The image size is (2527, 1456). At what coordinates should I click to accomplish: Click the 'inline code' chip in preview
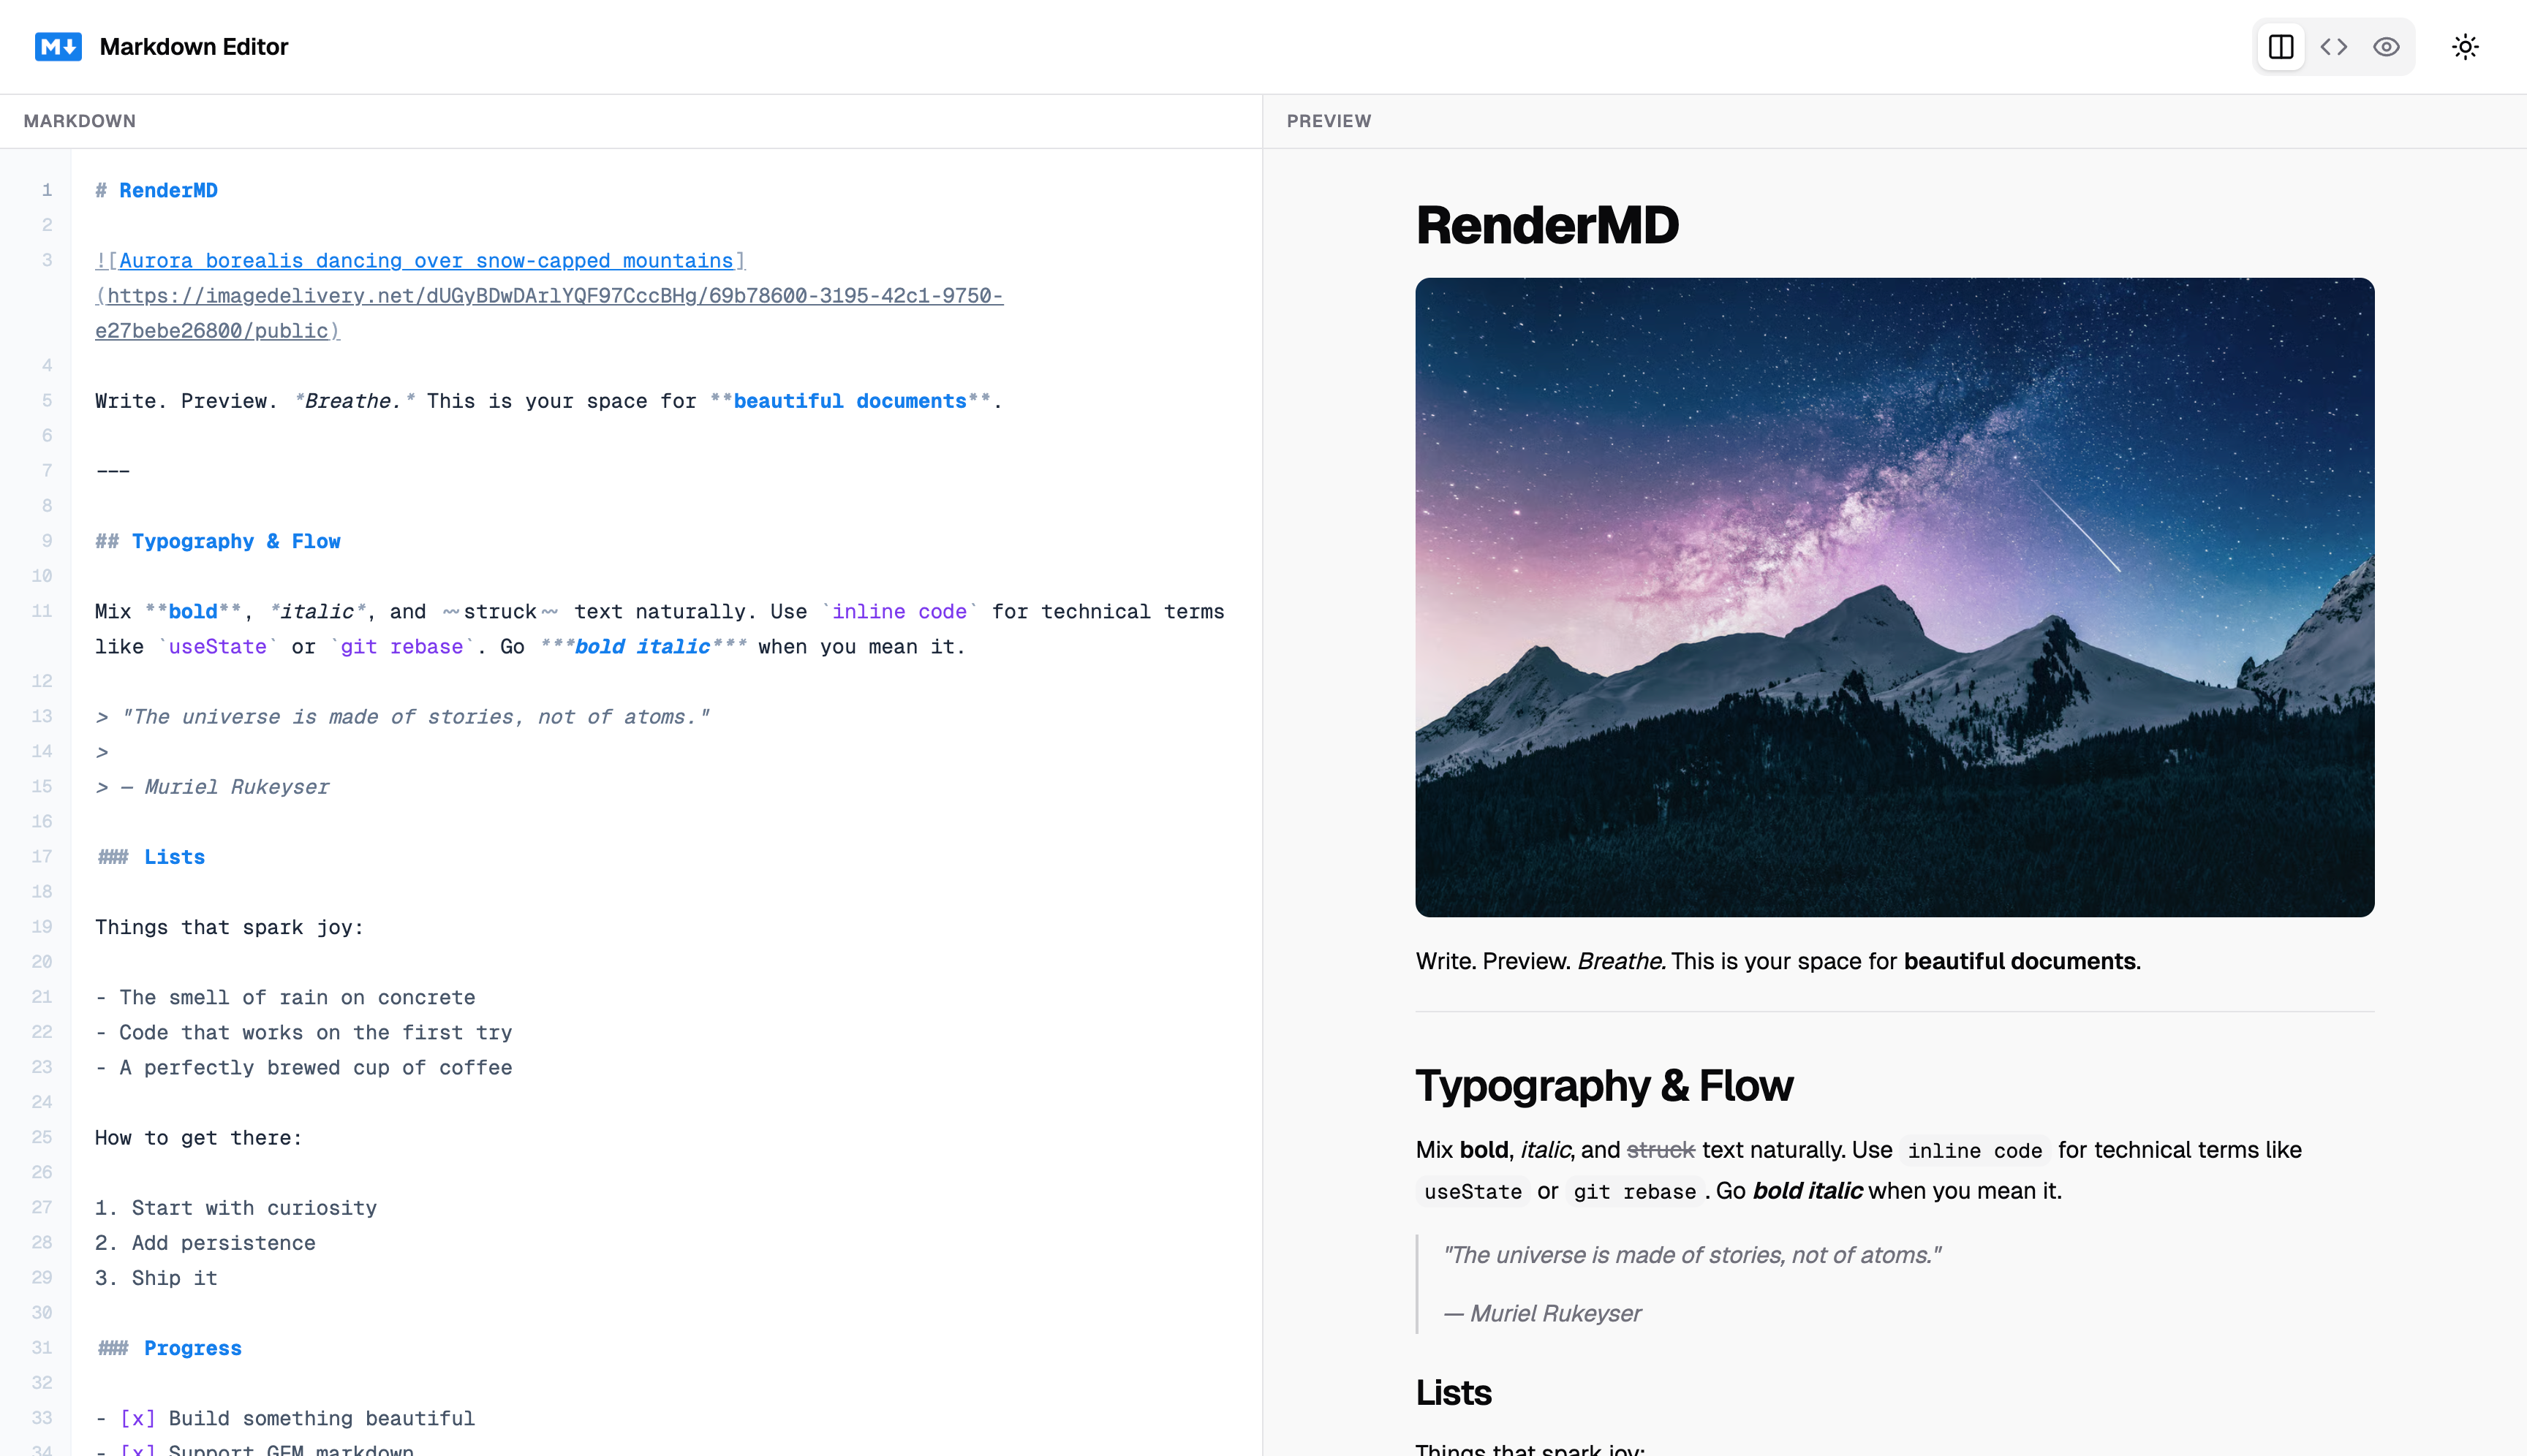click(1973, 1151)
